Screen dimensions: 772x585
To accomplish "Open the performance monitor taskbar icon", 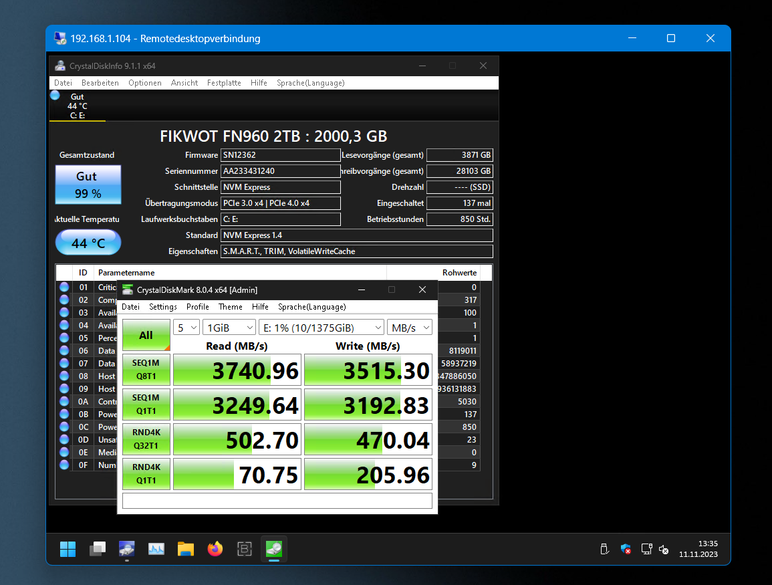I will [x=156, y=548].
